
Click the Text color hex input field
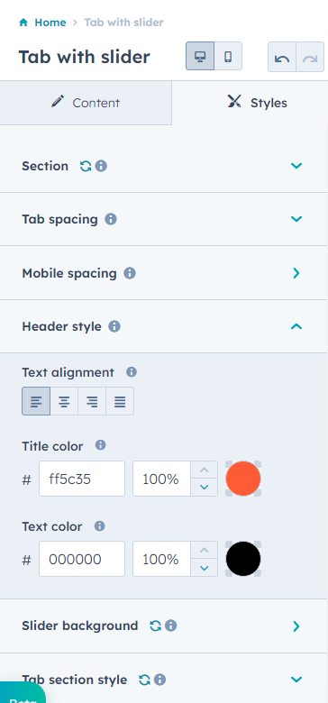(x=82, y=559)
